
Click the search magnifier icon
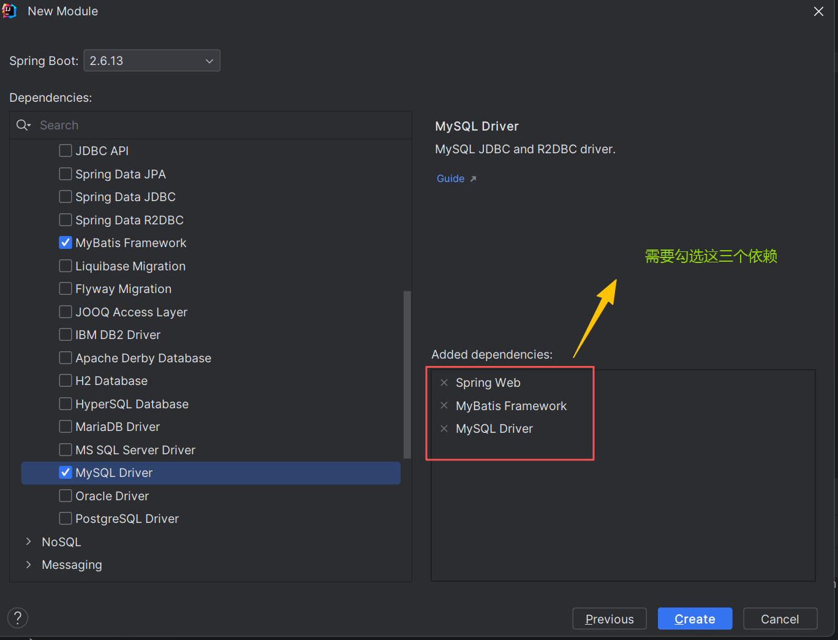click(x=23, y=125)
